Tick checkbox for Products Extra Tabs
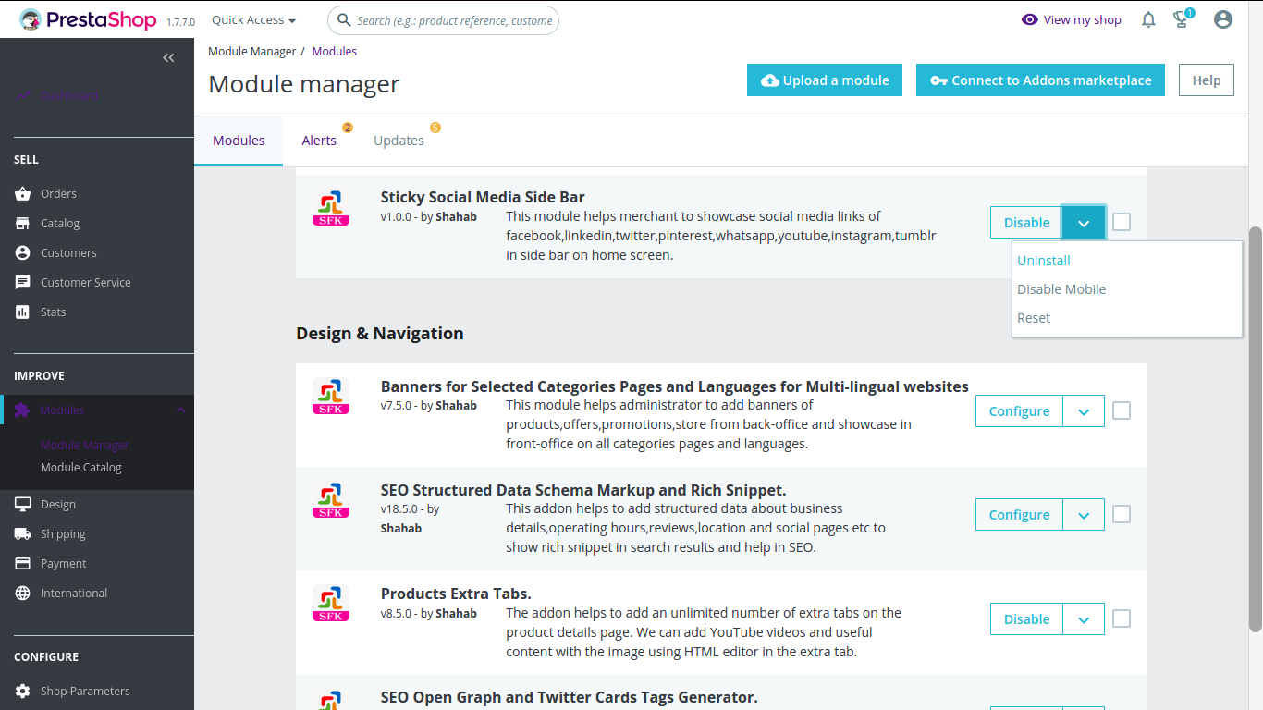 pyautogui.click(x=1122, y=618)
